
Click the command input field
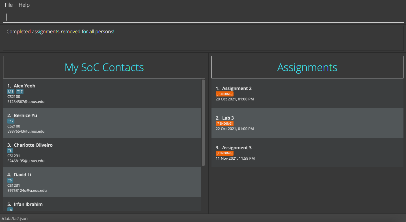point(203,17)
